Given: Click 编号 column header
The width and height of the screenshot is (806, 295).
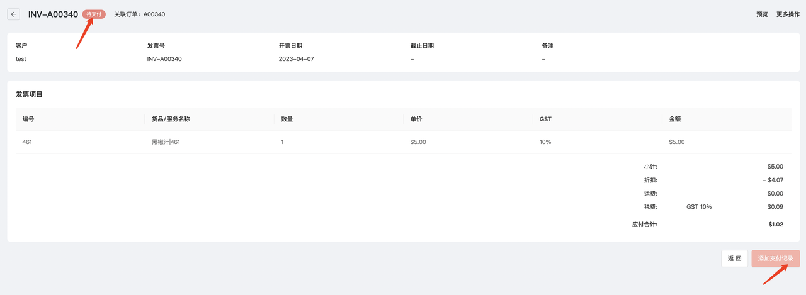Looking at the screenshot, I should tap(28, 119).
